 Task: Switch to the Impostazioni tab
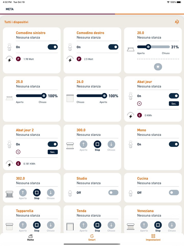coord(153,238)
